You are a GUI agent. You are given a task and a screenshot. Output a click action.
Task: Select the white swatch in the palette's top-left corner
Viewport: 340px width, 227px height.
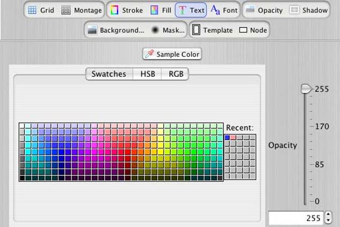22,126
